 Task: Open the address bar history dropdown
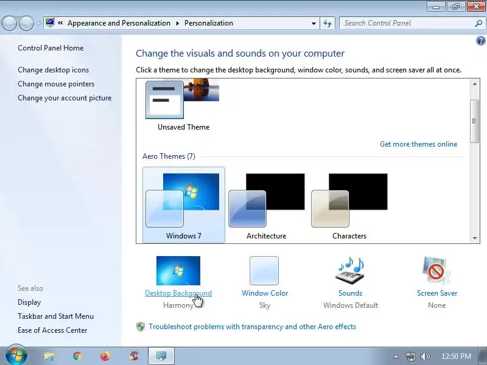(x=314, y=23)
